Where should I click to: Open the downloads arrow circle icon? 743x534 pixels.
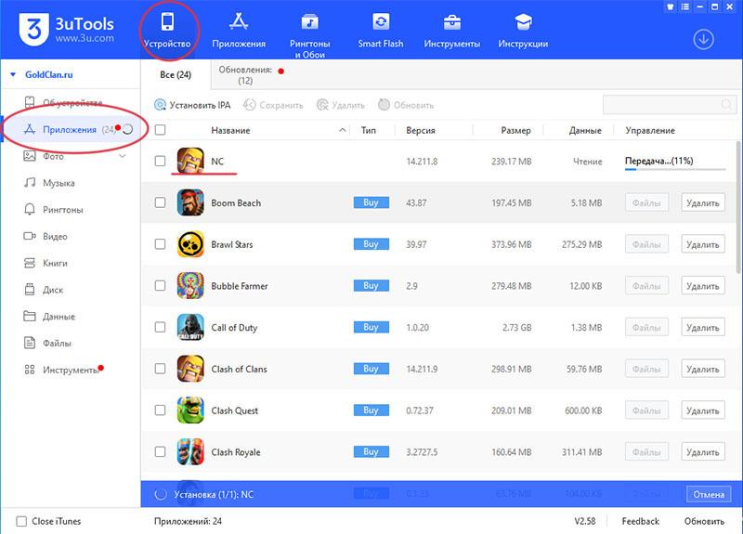tap(703, 39)
